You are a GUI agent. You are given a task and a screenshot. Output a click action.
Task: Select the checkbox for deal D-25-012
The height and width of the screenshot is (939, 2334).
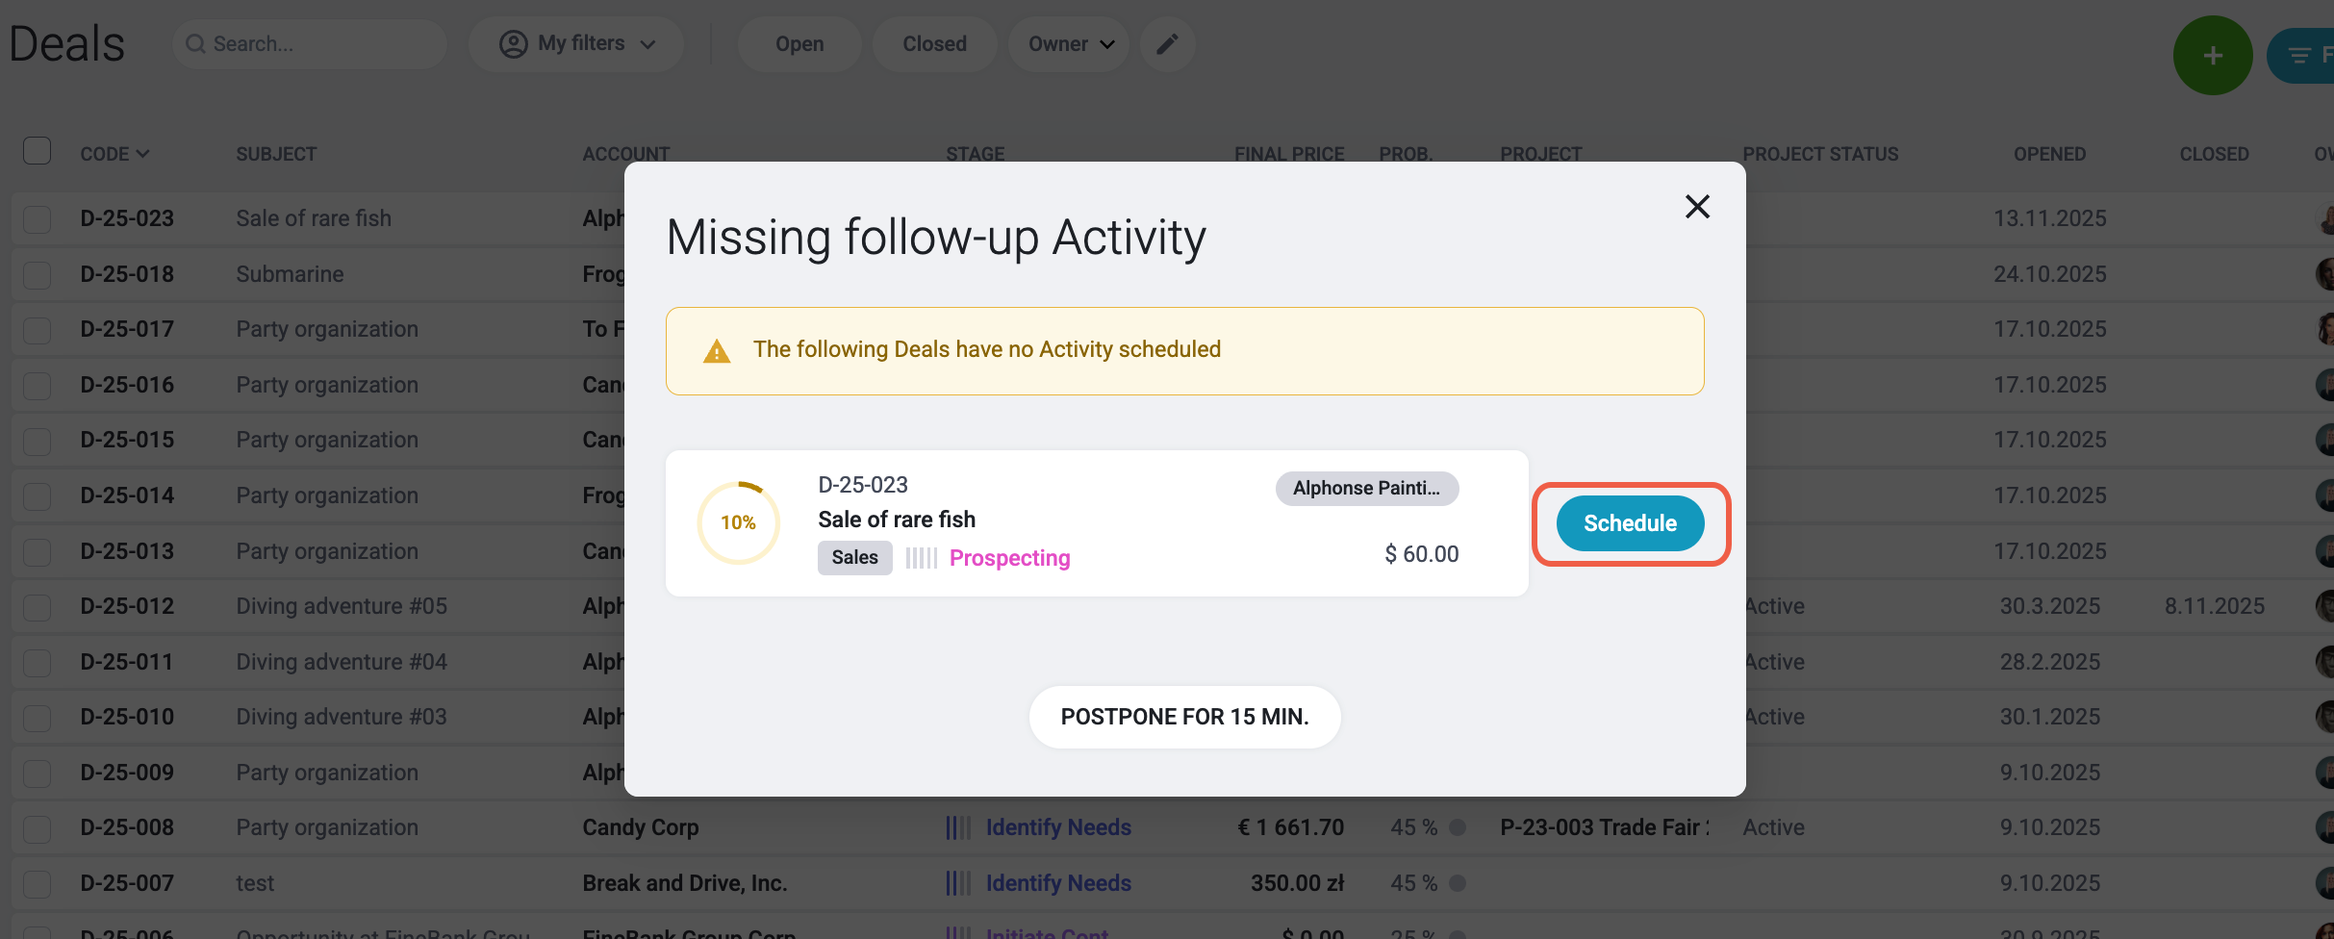(37, 607)
